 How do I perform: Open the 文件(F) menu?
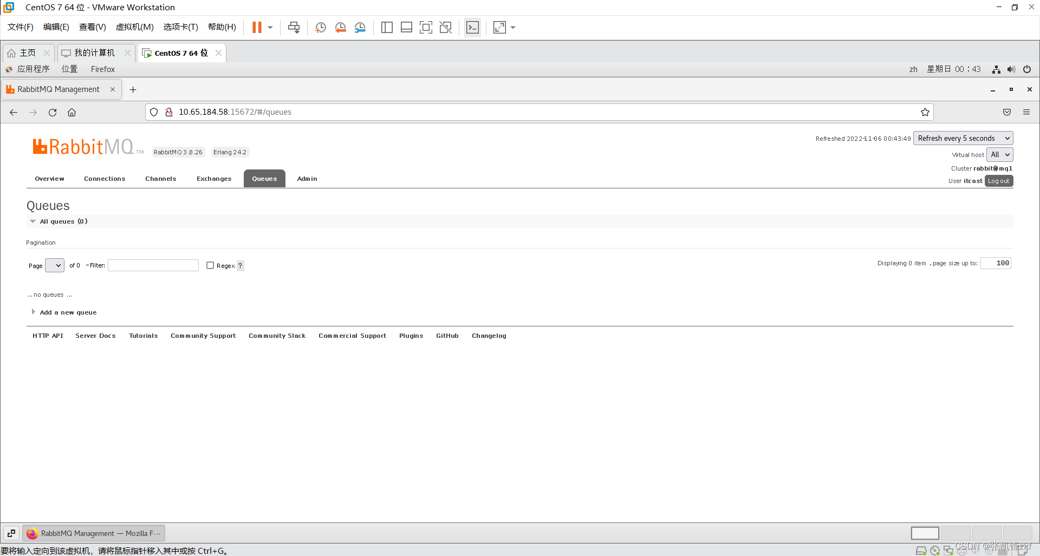[x=21, y=27]
